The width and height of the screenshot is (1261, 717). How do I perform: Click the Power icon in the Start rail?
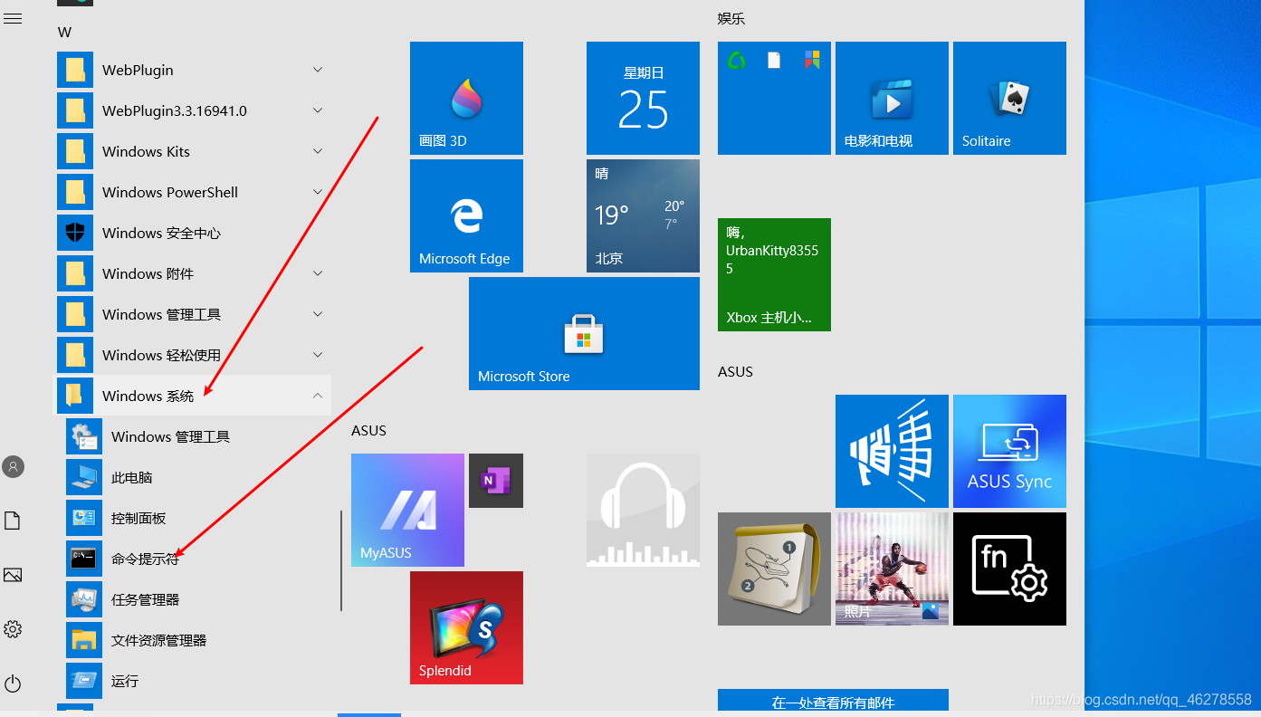pos(13,684)
